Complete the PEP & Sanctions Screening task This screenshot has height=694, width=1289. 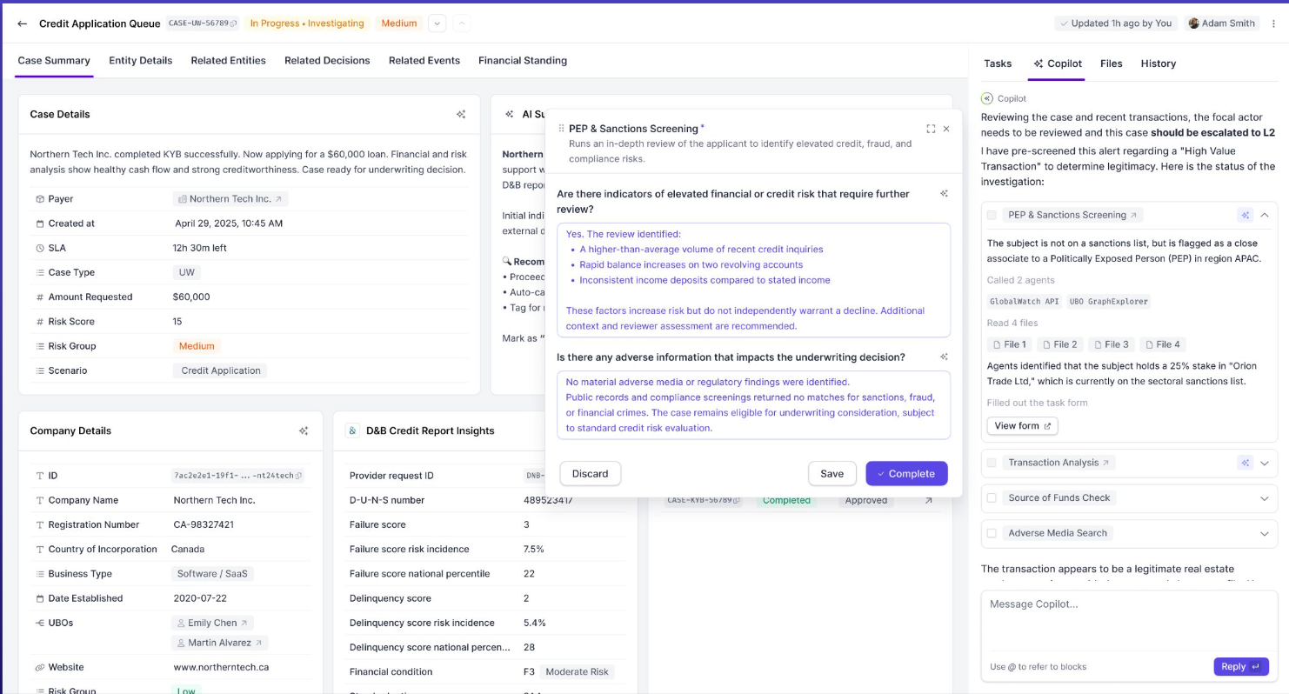[906, 473]
